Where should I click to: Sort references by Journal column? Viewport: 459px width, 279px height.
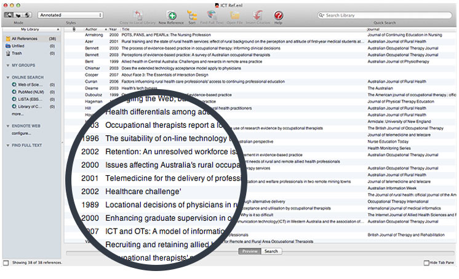coord(410,29)
